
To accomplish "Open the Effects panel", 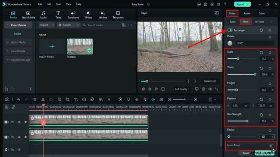I will (x=88, y=15).
